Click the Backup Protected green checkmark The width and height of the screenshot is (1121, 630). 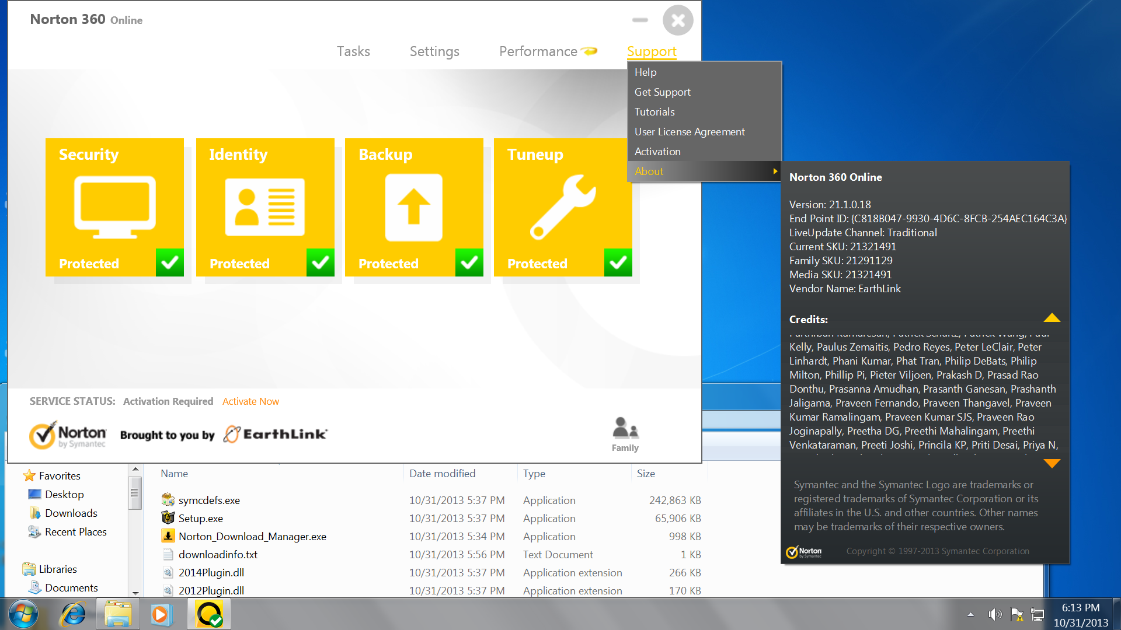tap(469, 262)
